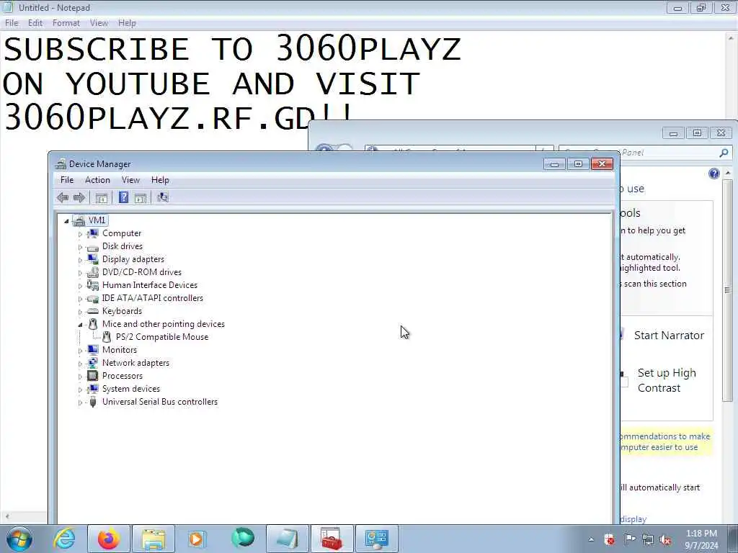
Task: Click the Action Center flag tray icon
Action: 629,539
